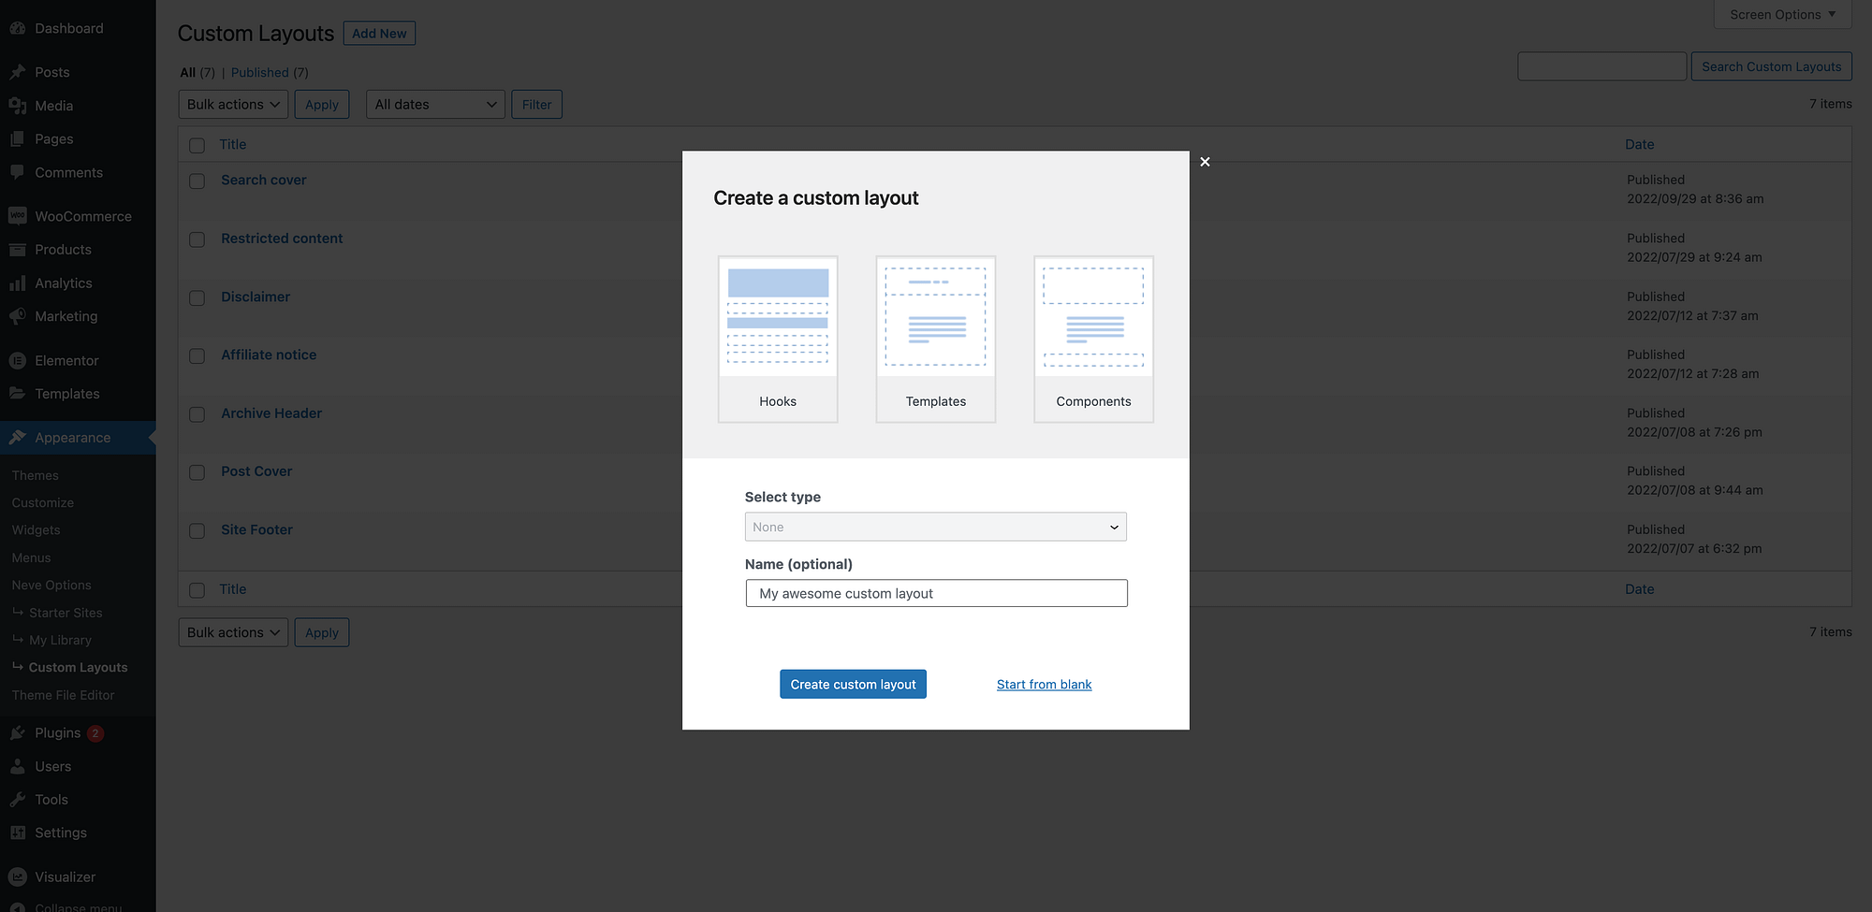
Task: Close the Create a custom layout modal
Action: click(1205, 162)
